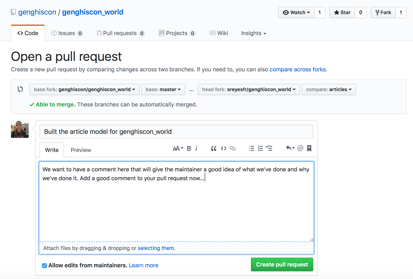Image resolution: width=413 pixels, height=279 pixels.
Task: Click the text 'Able to merge.'
Action: click(55, 104)
